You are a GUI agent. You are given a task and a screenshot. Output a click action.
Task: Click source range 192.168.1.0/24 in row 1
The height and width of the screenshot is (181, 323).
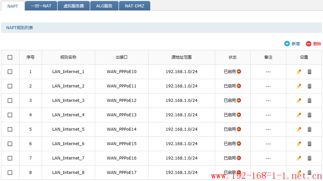click(x=181, y=72)
